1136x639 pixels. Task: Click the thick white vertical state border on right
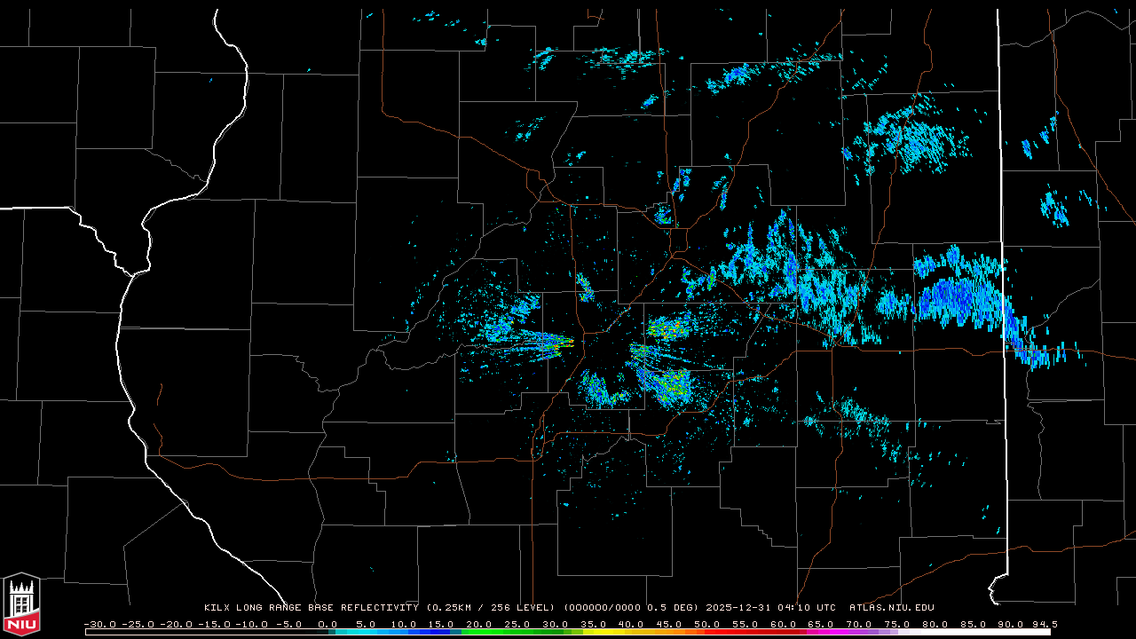pos(999,177)
